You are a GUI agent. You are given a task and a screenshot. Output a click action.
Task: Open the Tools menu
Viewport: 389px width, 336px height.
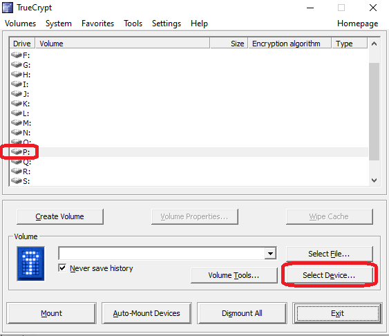[133, 24]
